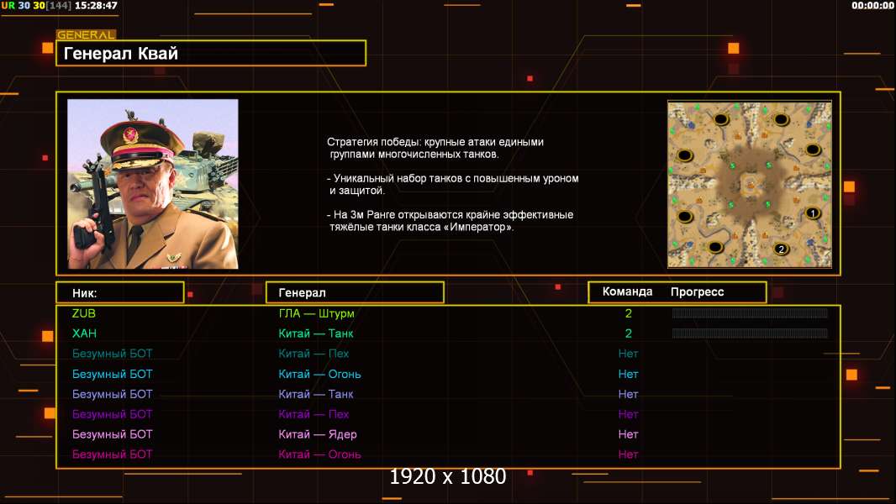Select the empty start slot at minimap's bottom-left corner
Viewport: 896px width, 504px height.
pyautogui.click(x=714, y=247)
